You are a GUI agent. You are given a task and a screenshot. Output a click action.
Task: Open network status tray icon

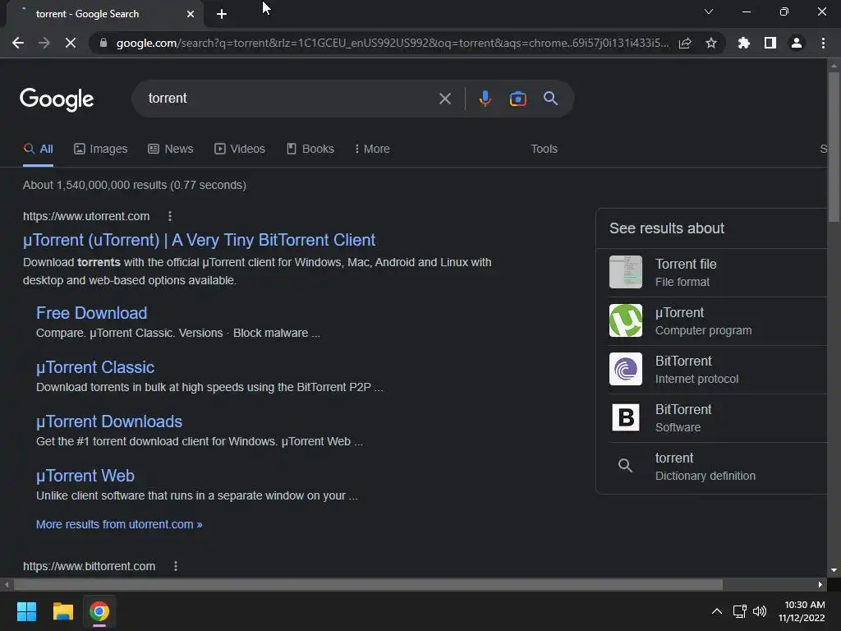pyautogui.click(x=740, y=611)
